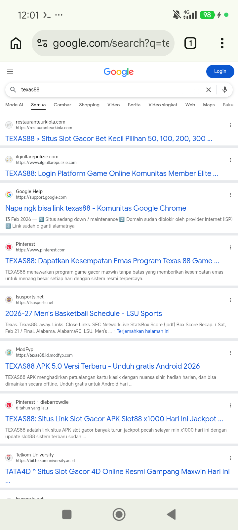Open Chrome three-dot overflow menu
Image resolution: width=238 pixels, height=530 pixels.
coord(222,43)
